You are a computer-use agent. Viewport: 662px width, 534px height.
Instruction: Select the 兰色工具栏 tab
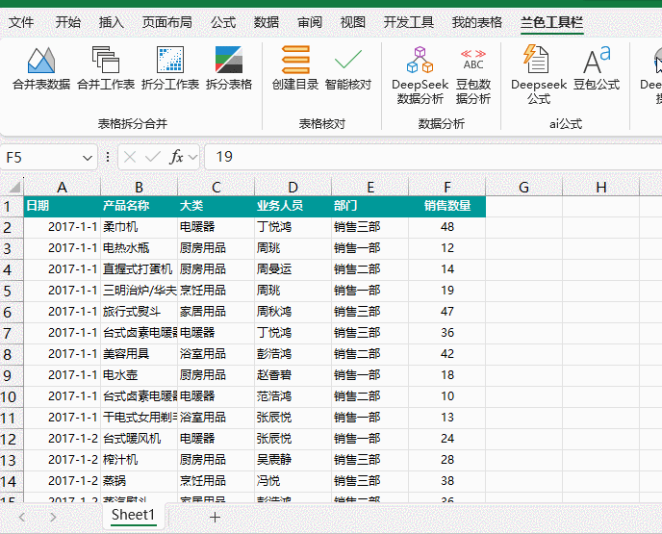pos(551,22)
